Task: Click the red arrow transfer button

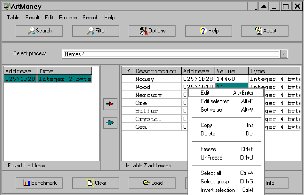Action: pyautogui.click(x=110, y=104)
